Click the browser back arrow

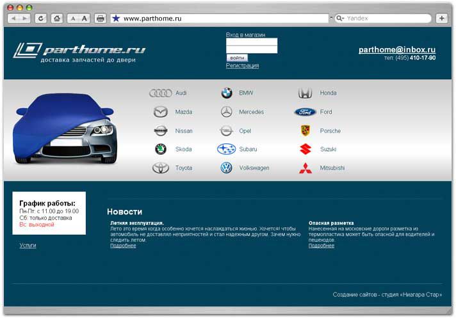[x=13, y=19]
